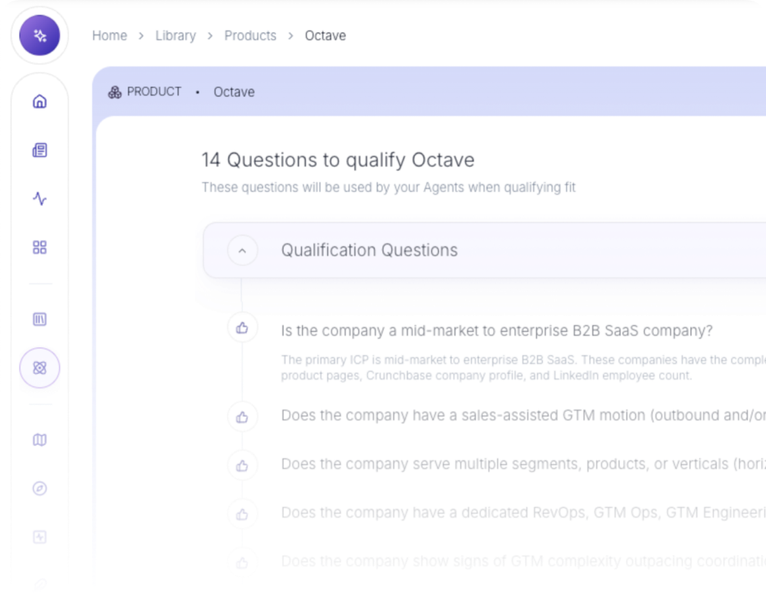
Task: Go to Products breadcrumb
Action: (x=250, y=36)
